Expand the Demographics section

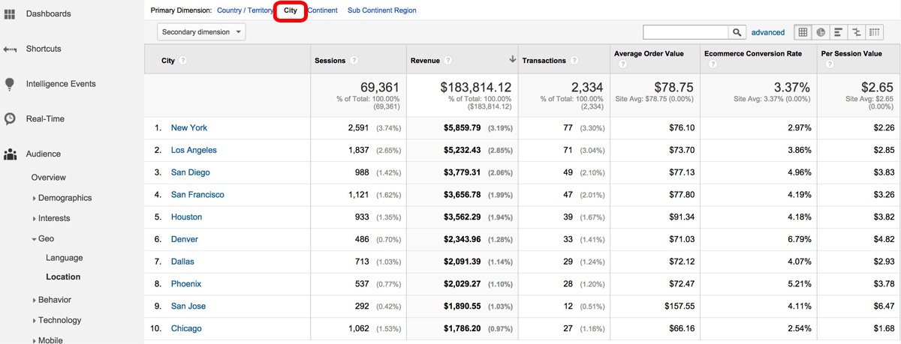tap(65, 198)
